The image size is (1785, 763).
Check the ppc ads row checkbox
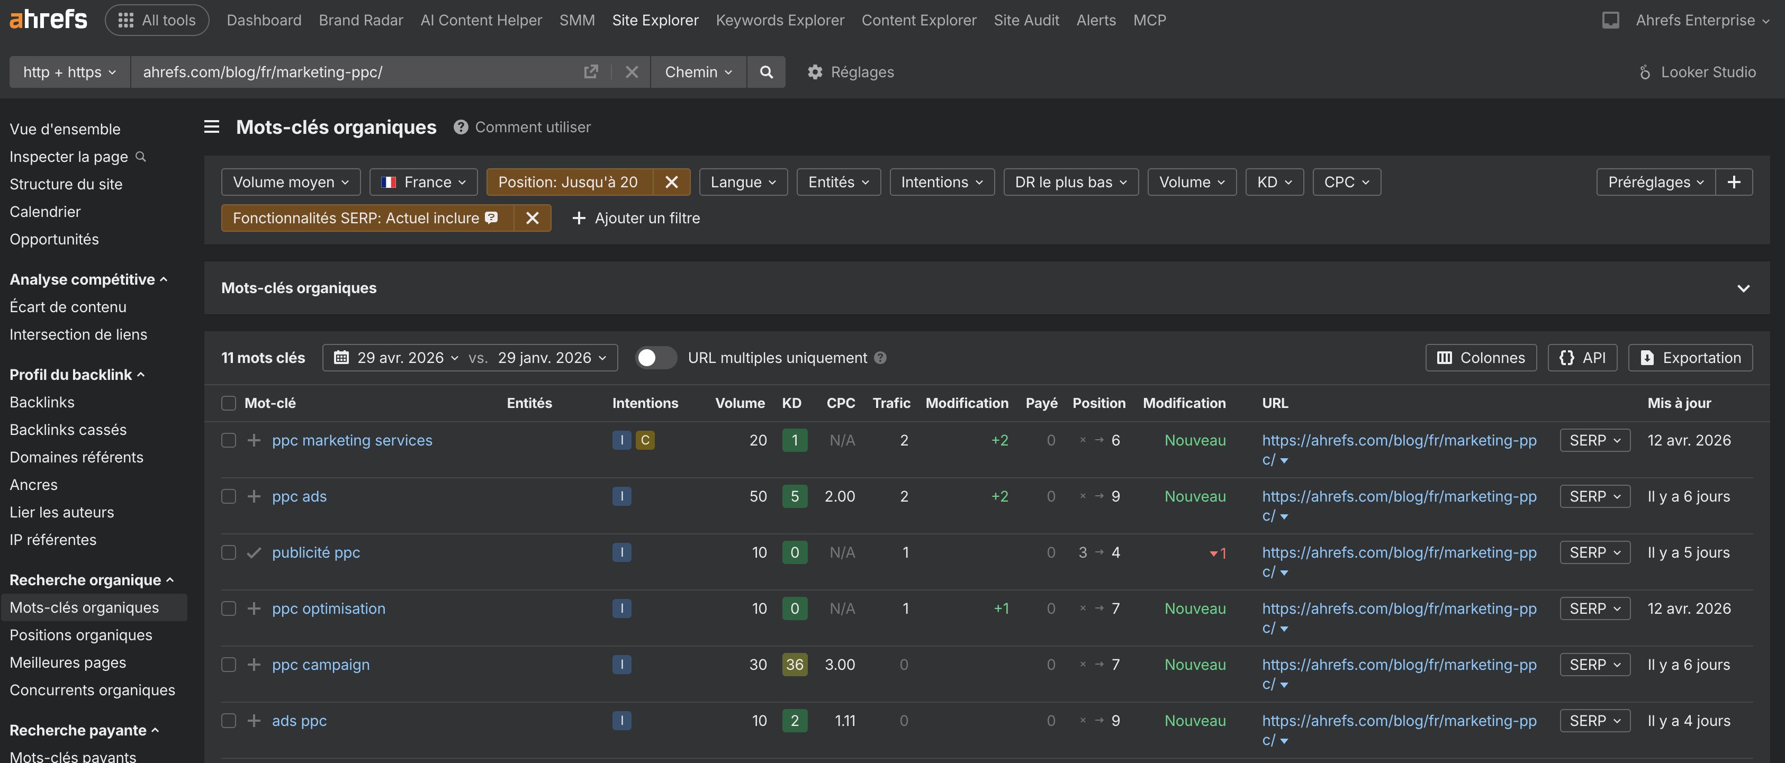[x=229, y=496]
